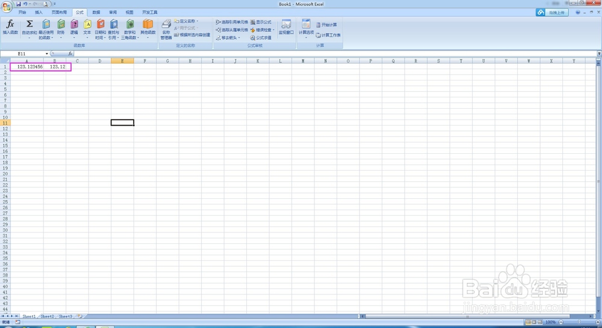The image size is (602, 328).
Task: Open the Undo history dropdown arrow
Action: (29, 4)
